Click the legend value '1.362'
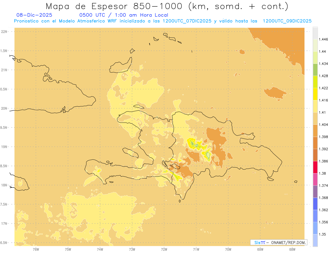328x253 pixels. tap(324, 210)
